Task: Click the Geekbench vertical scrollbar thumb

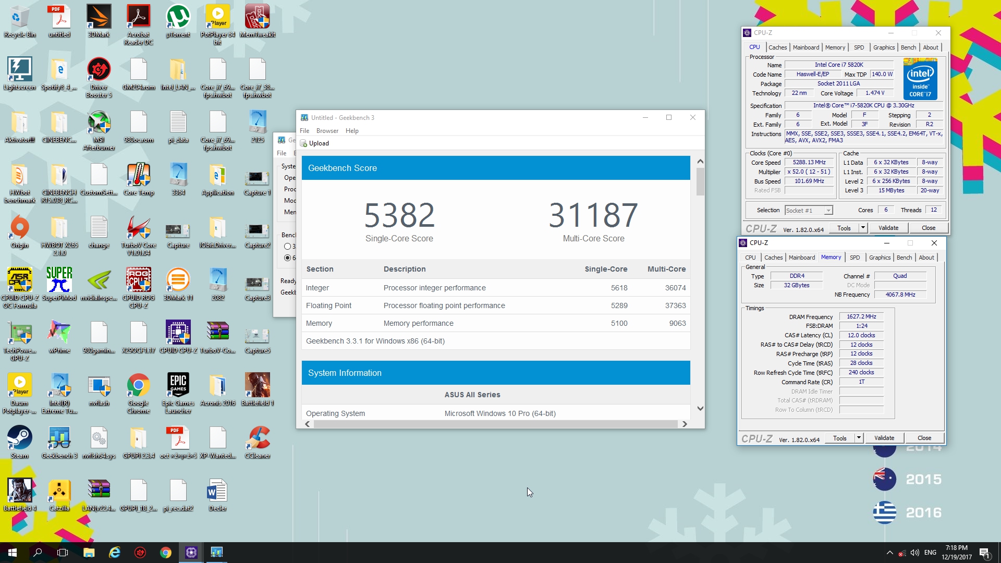Action: point(700,181)
